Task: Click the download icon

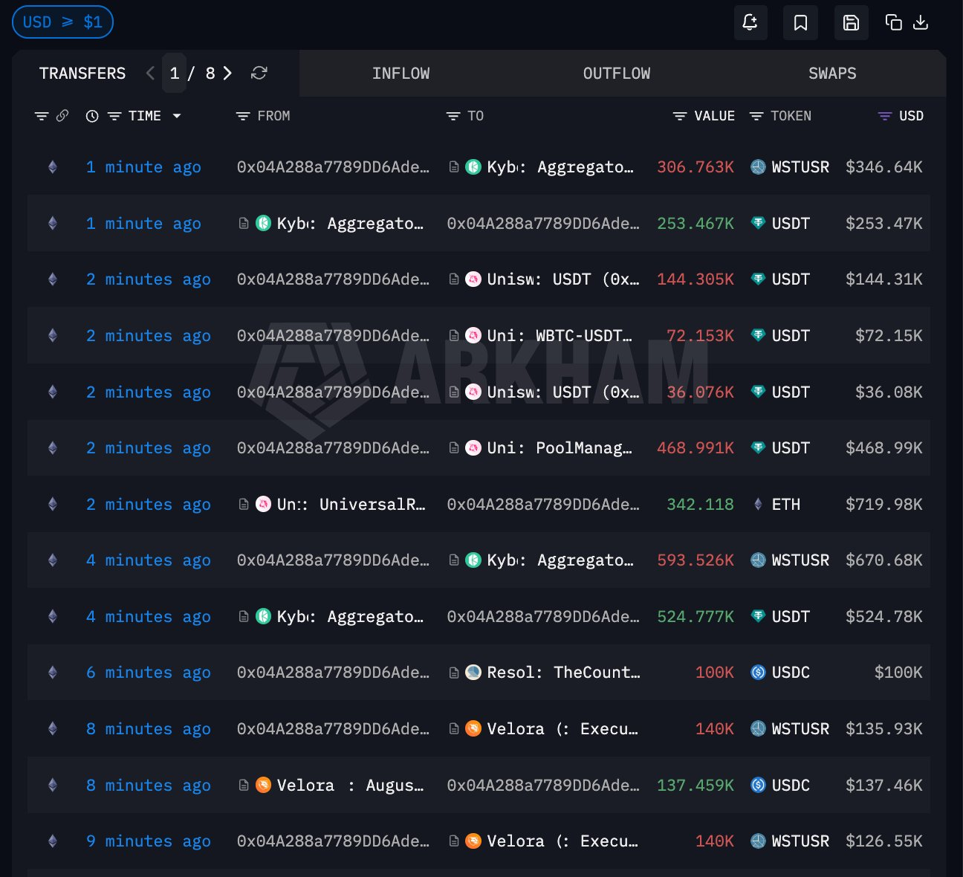Action: point(921,22)
